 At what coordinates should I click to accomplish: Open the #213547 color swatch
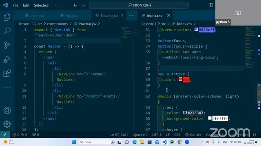point(185,113)
